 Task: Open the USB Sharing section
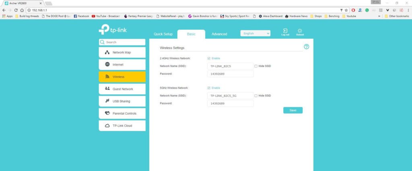122,101
